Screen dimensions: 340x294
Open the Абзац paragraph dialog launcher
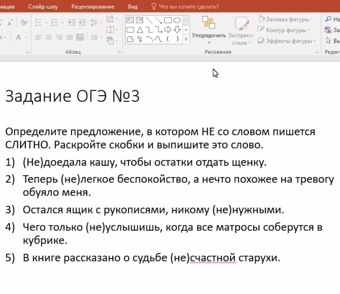click(119, 52)
